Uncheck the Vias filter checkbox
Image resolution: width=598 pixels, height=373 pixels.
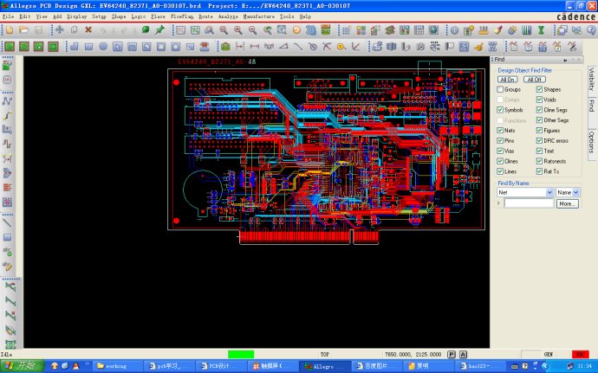[500, 151]
